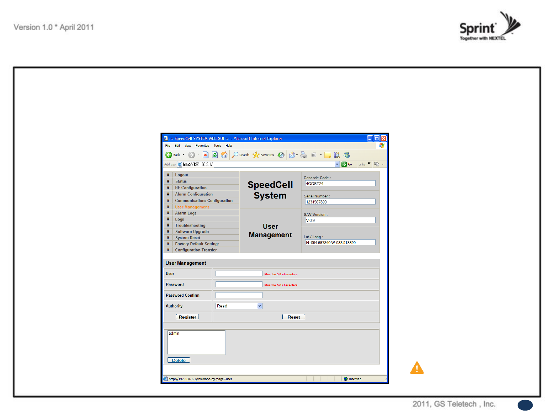Click the Lat / Long field
The width and height of the screenshot is (553, 414).
click(340, 243)
